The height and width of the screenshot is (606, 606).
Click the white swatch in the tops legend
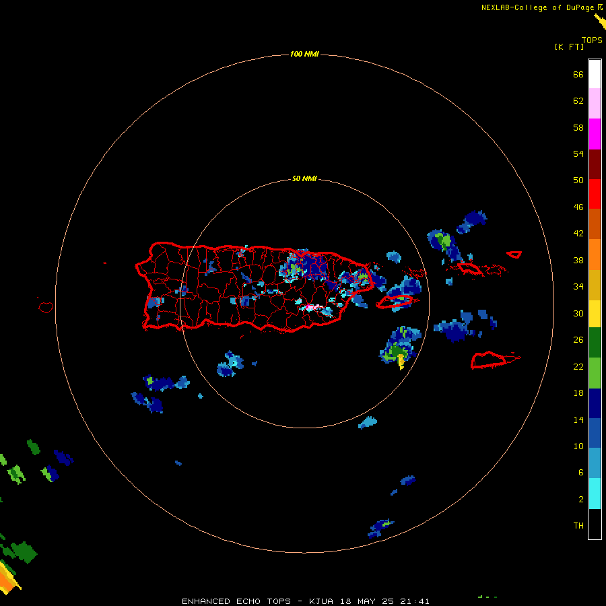tap(595, 74)
